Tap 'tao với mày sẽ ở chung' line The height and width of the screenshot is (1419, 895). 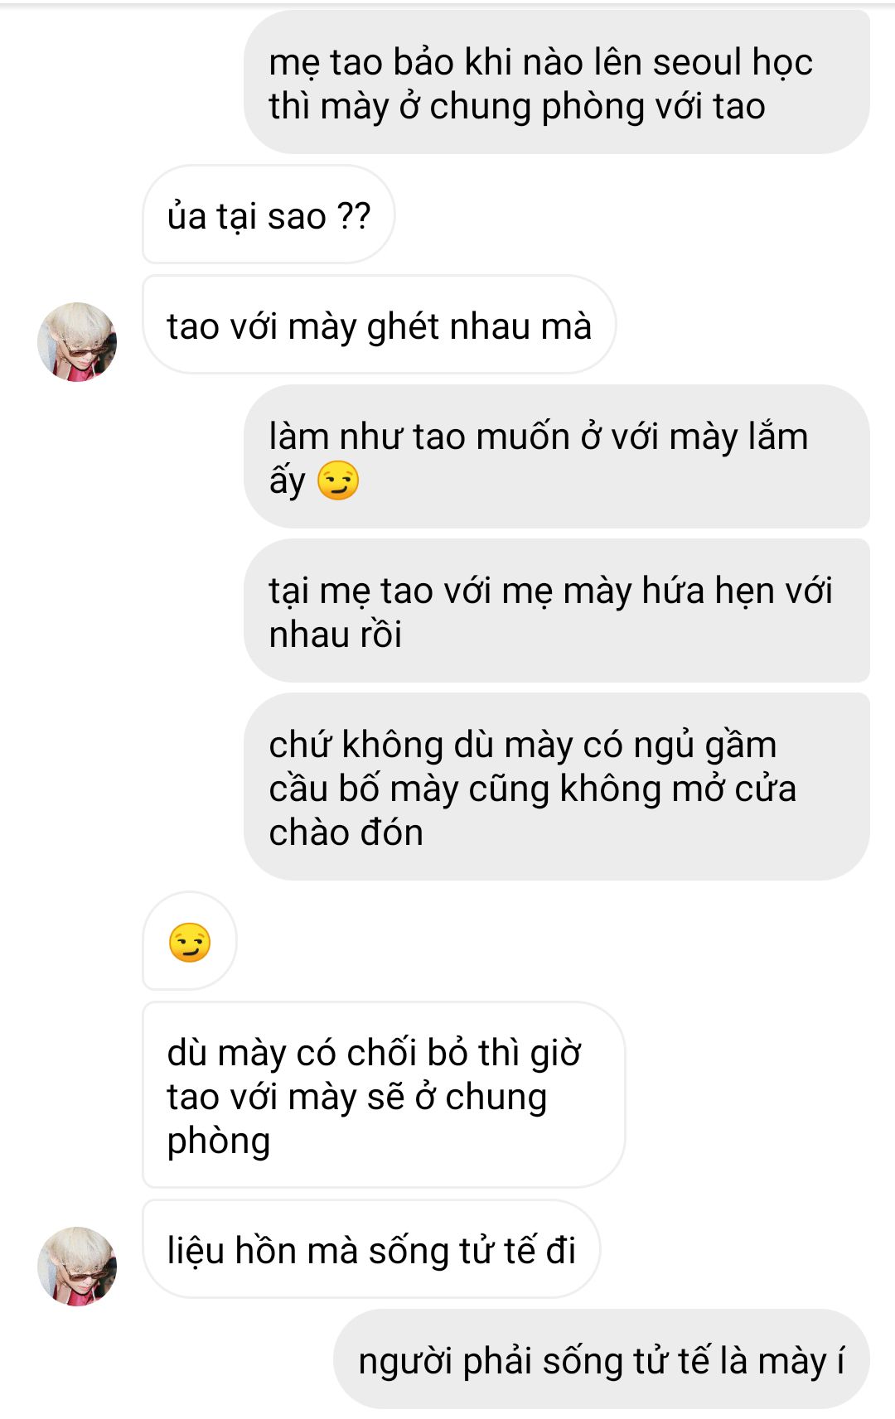tap(357, 1098)
